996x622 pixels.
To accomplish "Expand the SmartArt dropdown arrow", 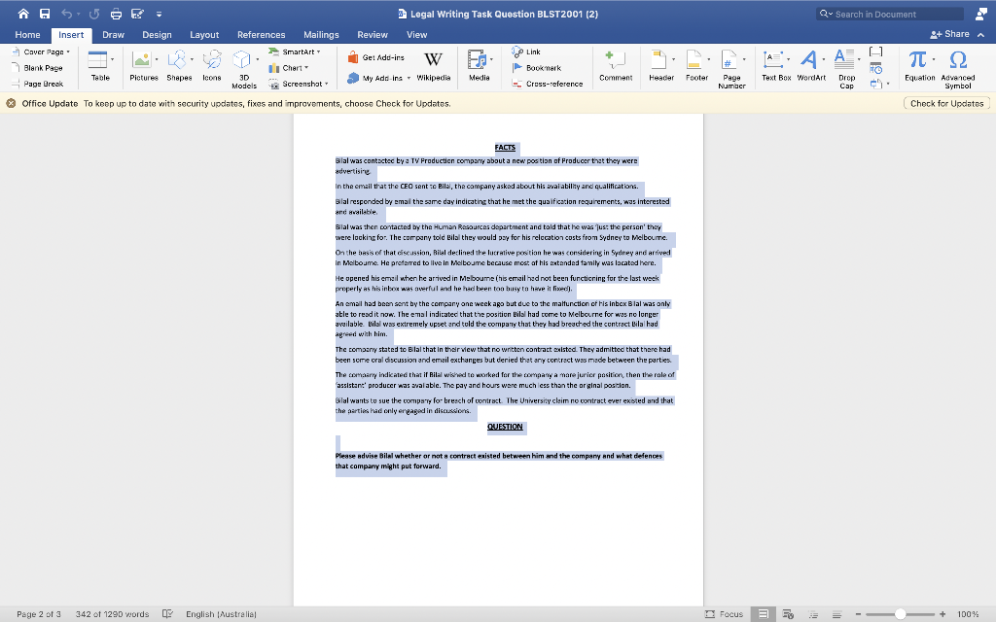I will [318, 52].
